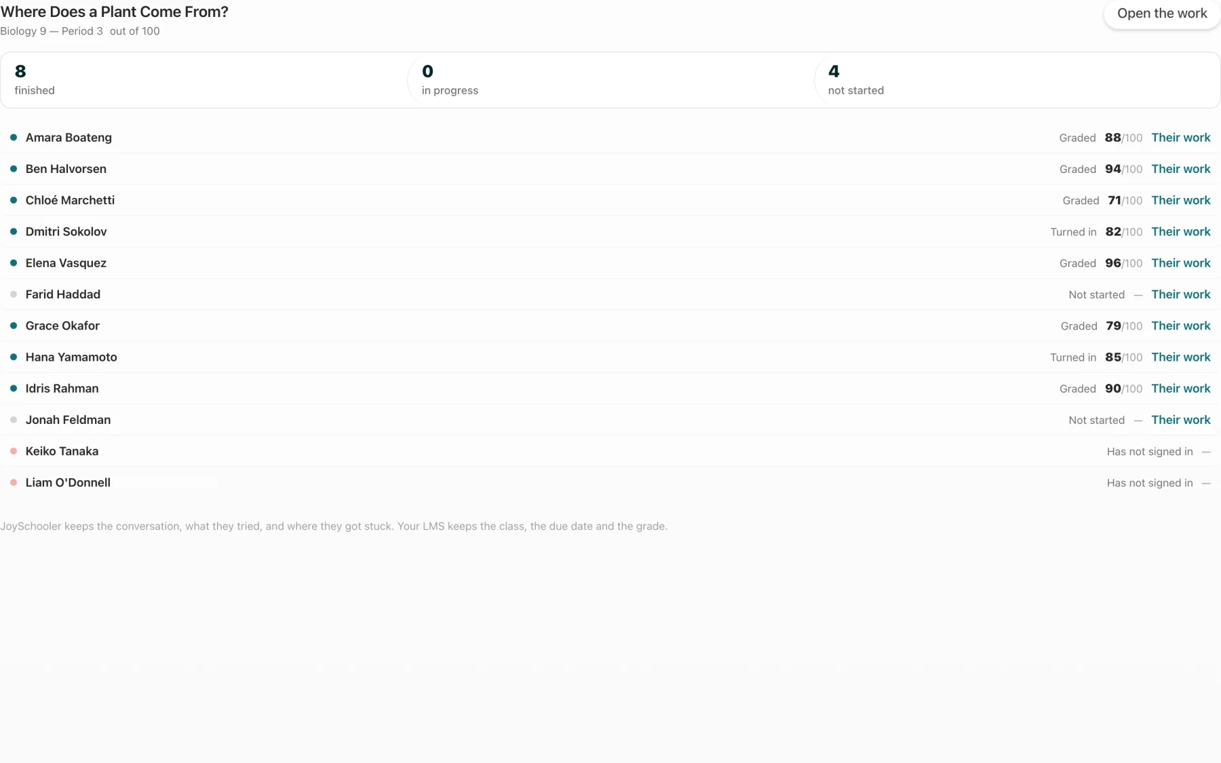Click the assignment title Where Does a Plant Come From?
1221x763 pixels.
coord(114,12)
